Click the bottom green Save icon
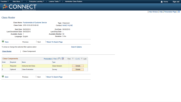The image size is (181, 102). coord(3,76)
